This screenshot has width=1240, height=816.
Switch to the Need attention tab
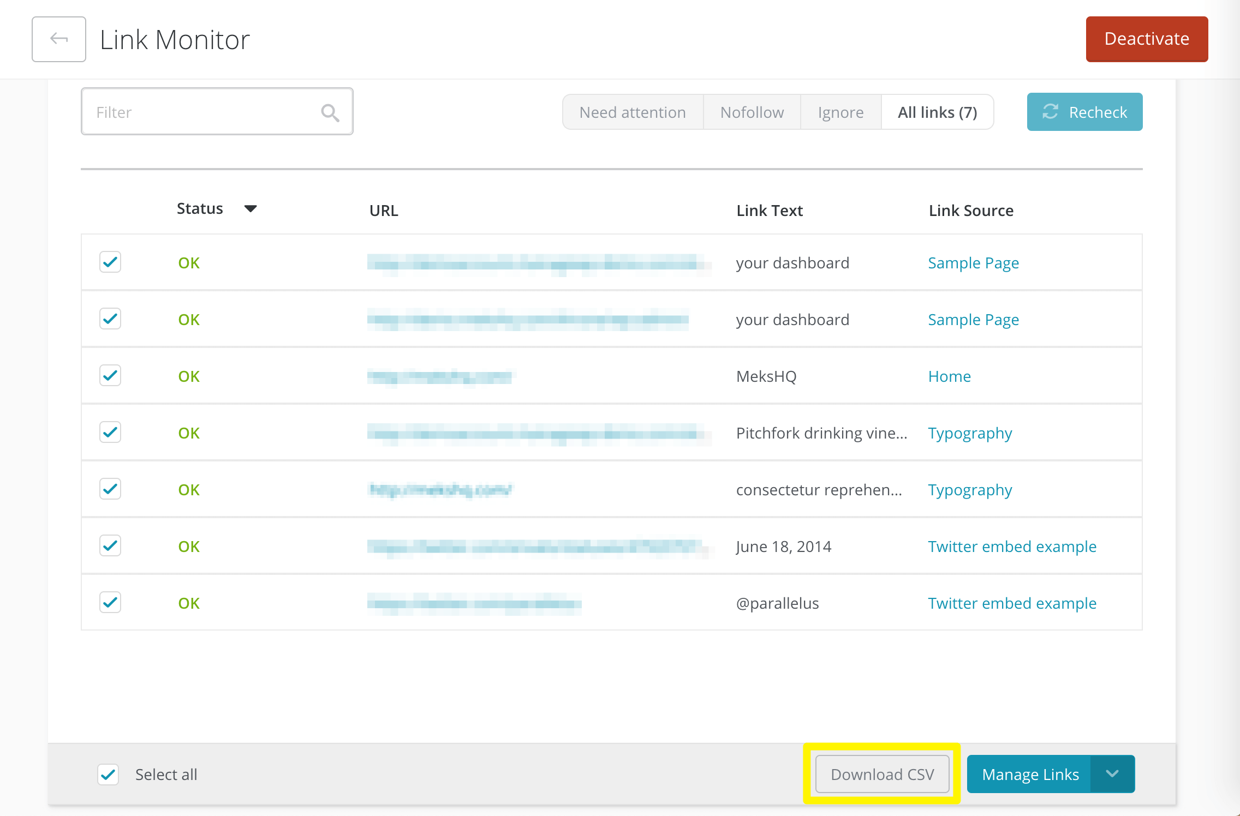pos(633,112)
